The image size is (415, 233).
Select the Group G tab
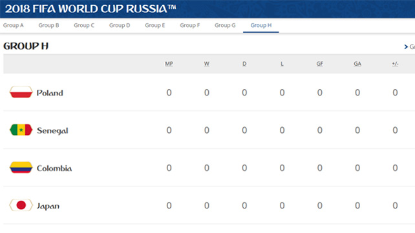point(225,25)
